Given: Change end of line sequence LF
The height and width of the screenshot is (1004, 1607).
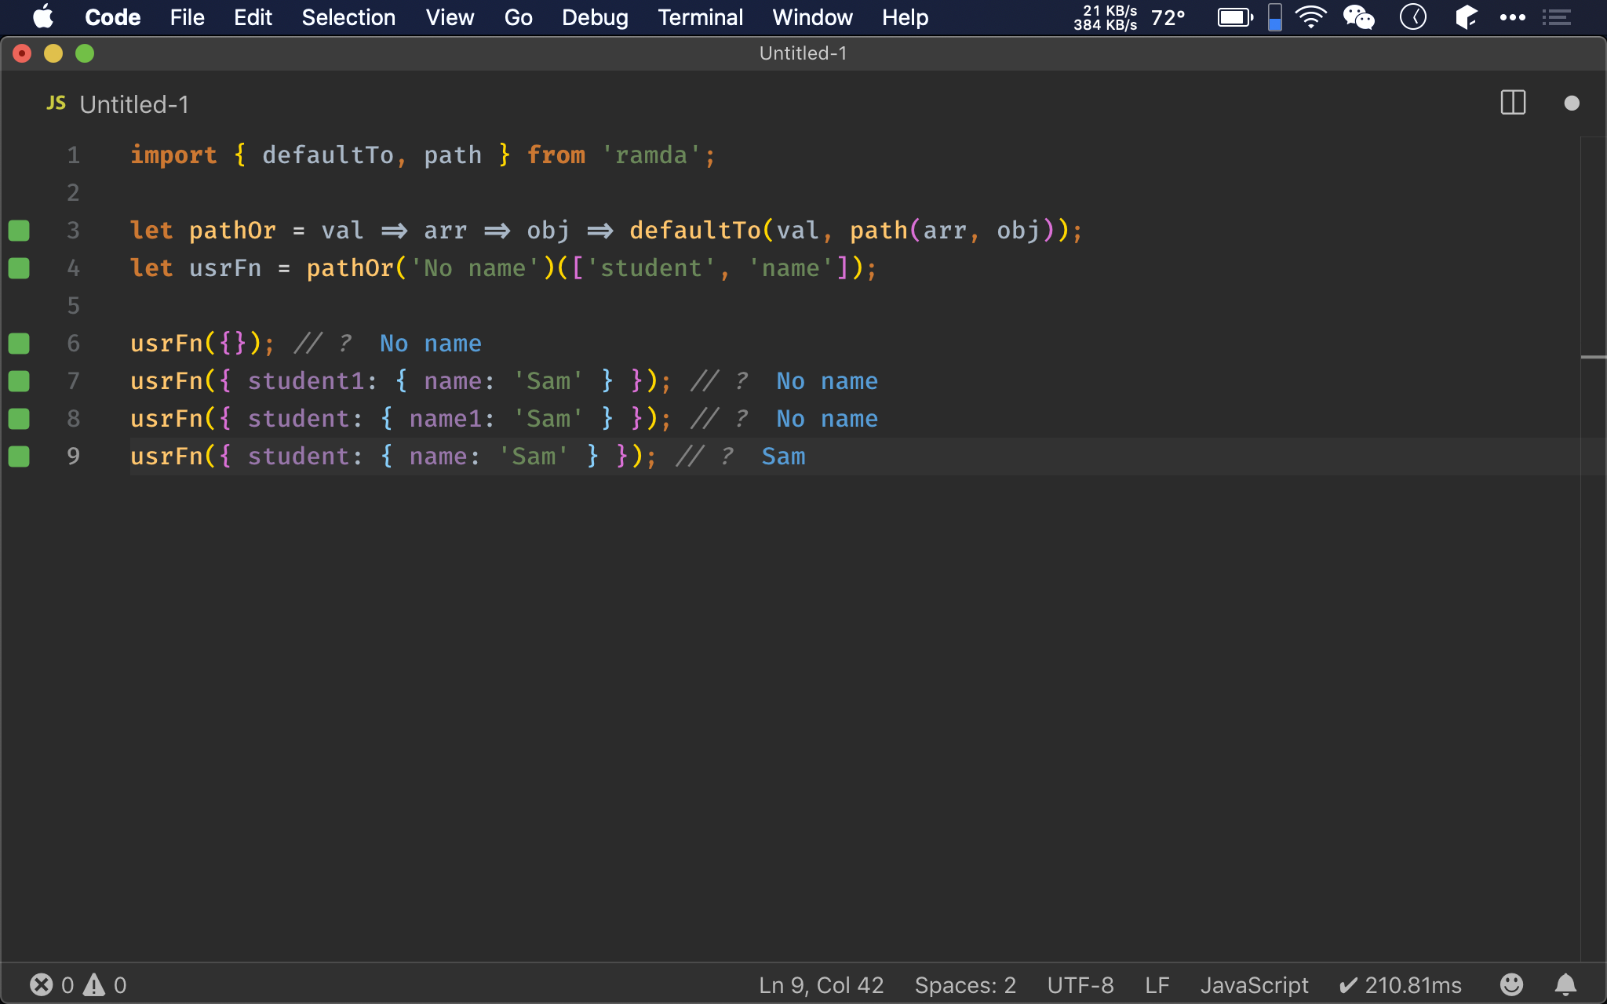Looking at the screenshot, I should click(x=1157, y=985).
